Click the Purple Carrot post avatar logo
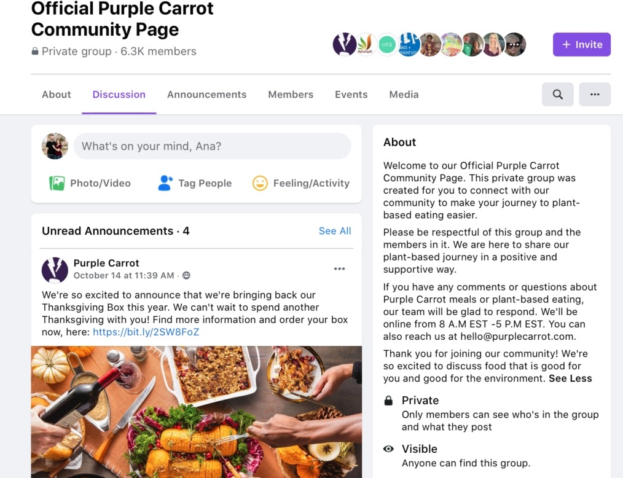The width and height of the screenshot is (623, 478). (55, 270)
